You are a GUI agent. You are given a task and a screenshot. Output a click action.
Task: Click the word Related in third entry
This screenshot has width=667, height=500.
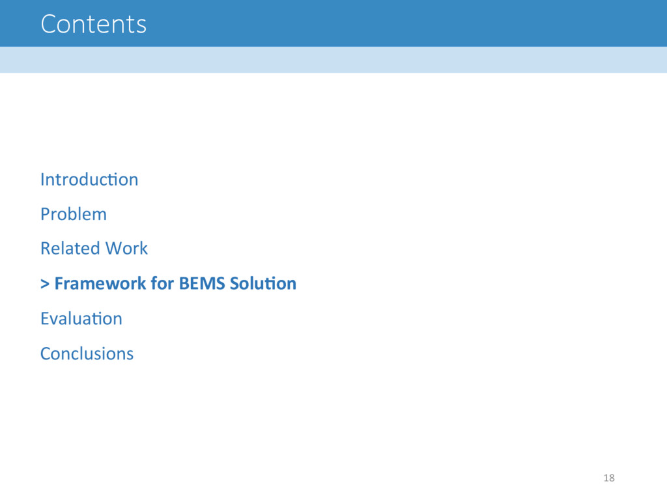pos(70,248)
